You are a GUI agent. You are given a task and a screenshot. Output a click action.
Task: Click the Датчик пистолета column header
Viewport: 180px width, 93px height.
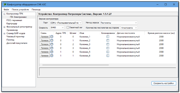(130, 33)
